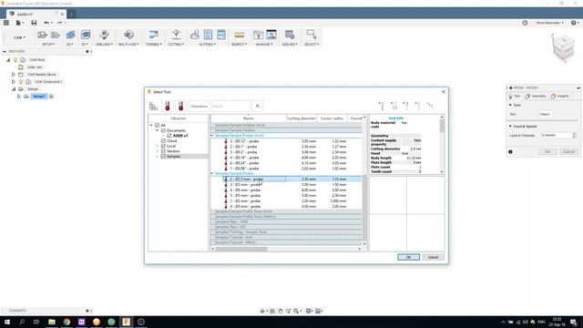583x328 pixels.
Task: Collapse the Sample Probes metric group
Action: click(x=212, y=174)
